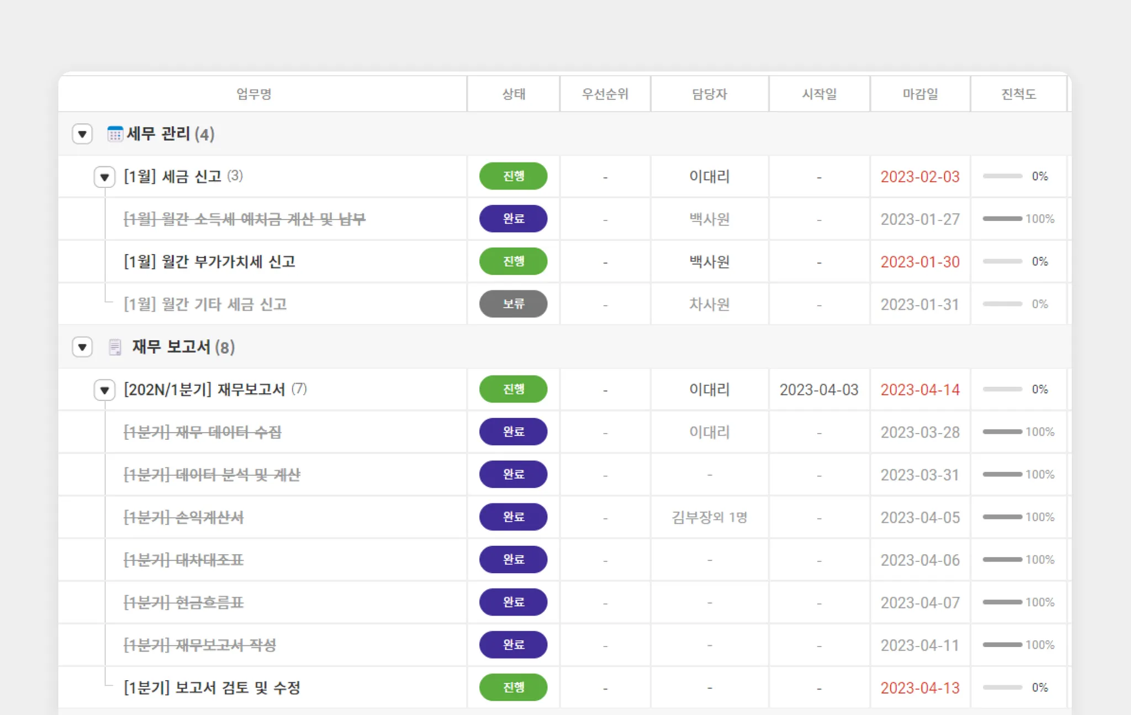Click progress bar of [1분기] 현금흐름표
The width and height of the screenshot is (1131, 715).
coord(1002,602)
